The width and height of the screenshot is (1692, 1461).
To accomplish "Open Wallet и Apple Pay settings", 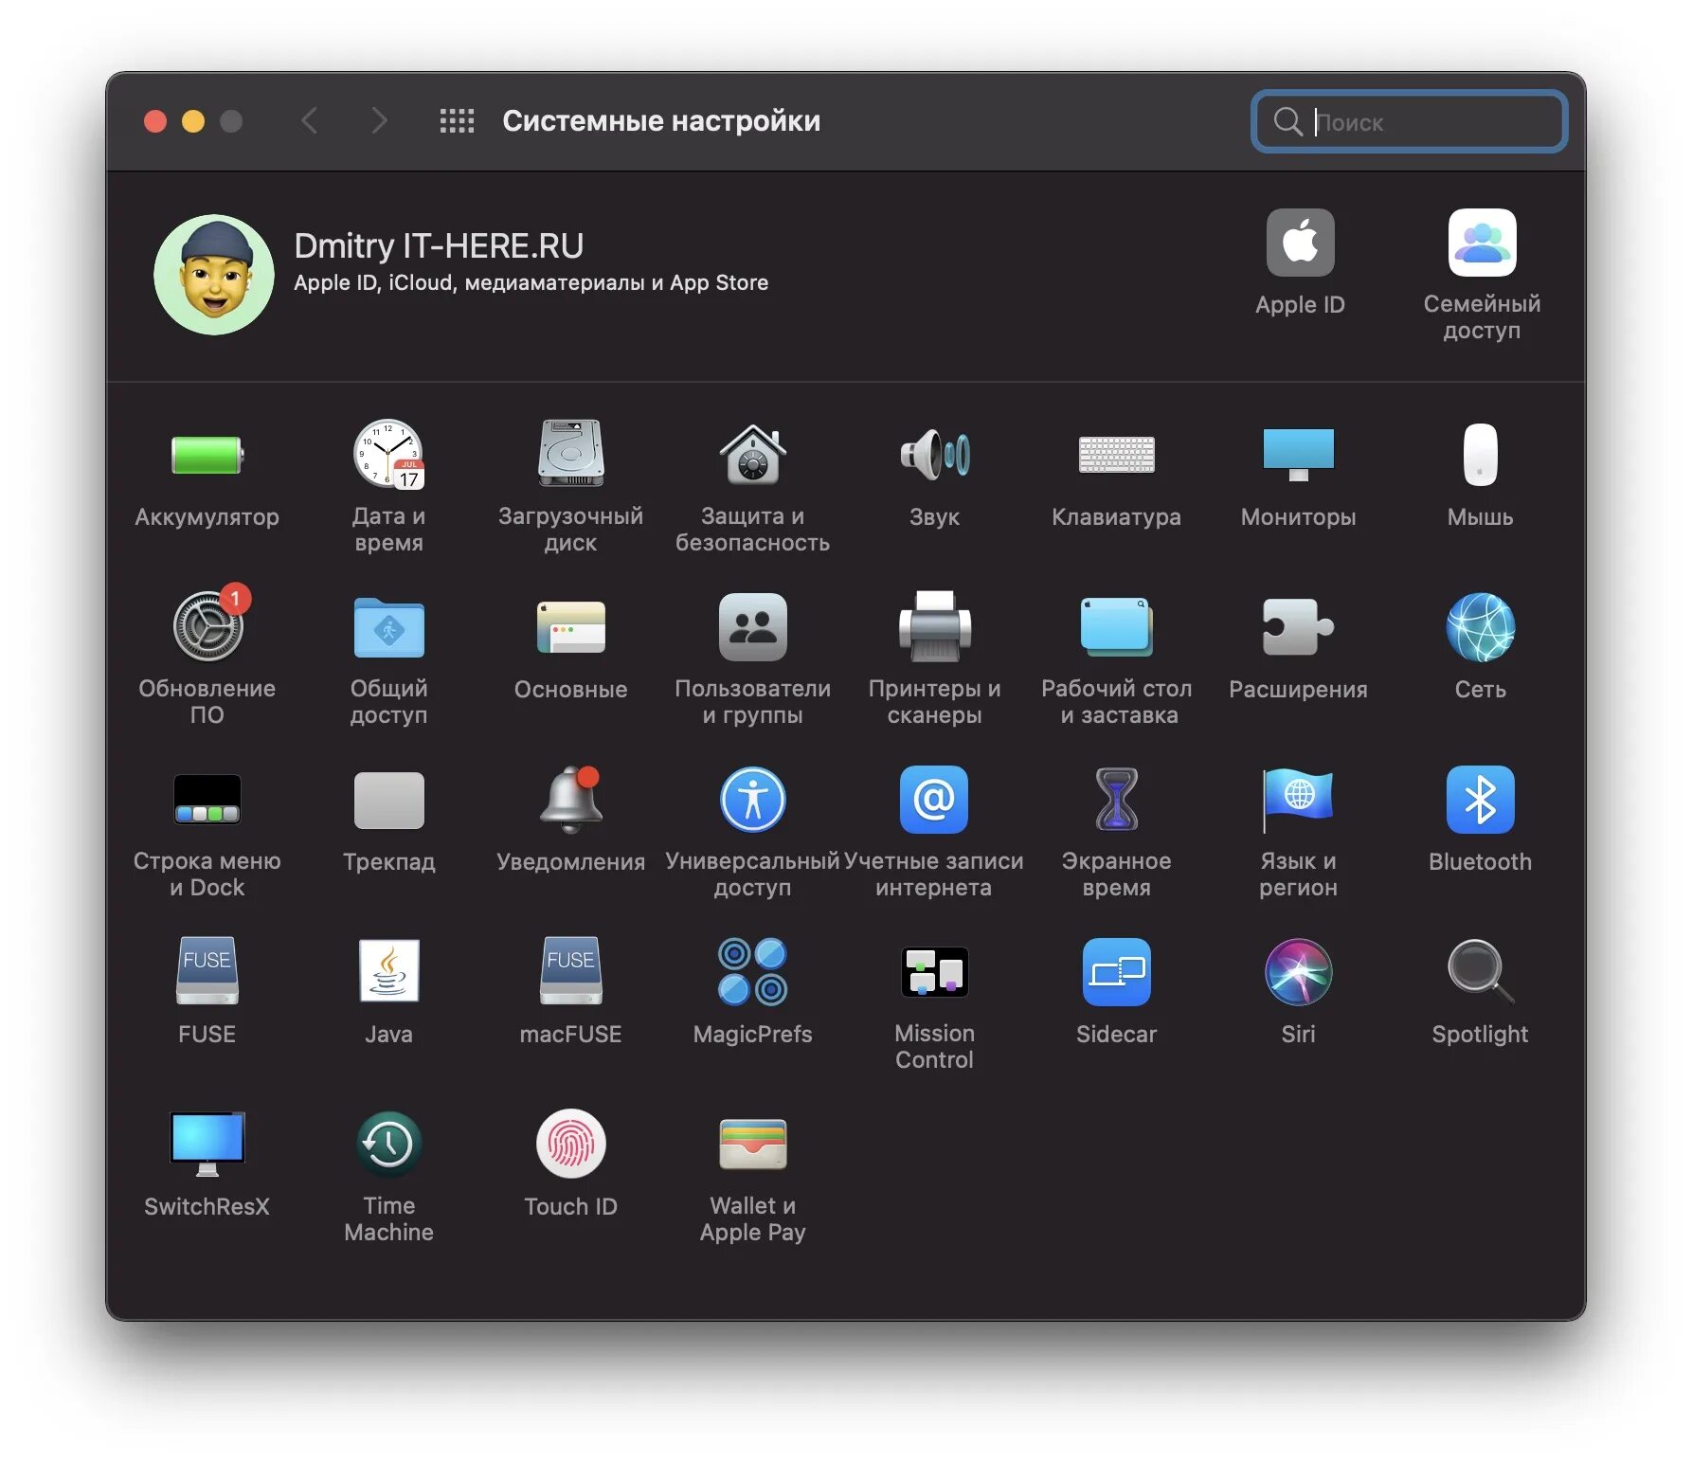I will point(752,1144).
